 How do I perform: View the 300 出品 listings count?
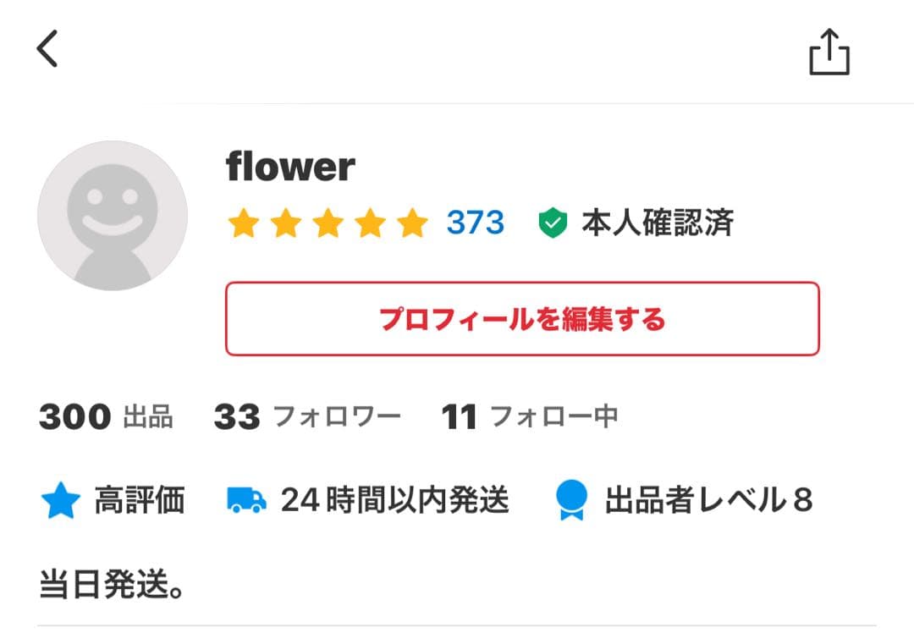(107, 416)
